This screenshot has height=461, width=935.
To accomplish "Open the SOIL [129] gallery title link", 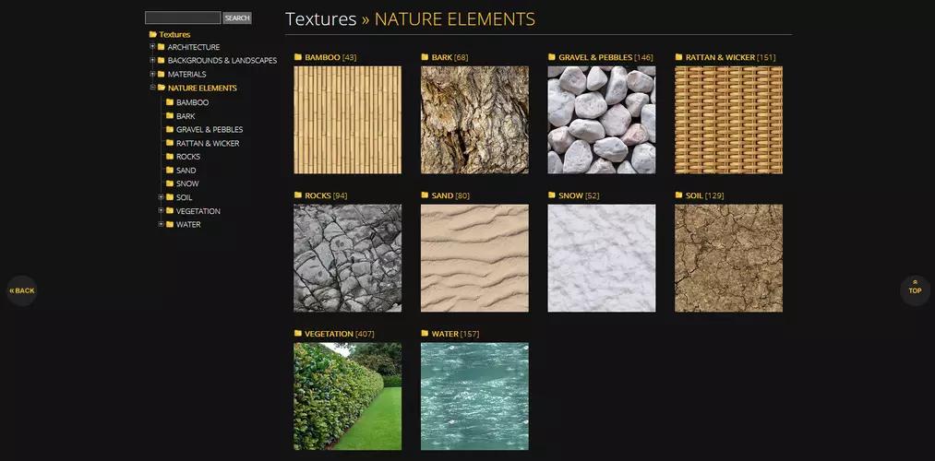I will [705, 196].
